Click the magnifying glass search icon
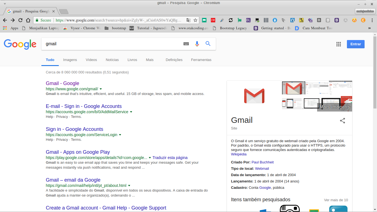Screen dimensions: 377x212 (208, 44)
